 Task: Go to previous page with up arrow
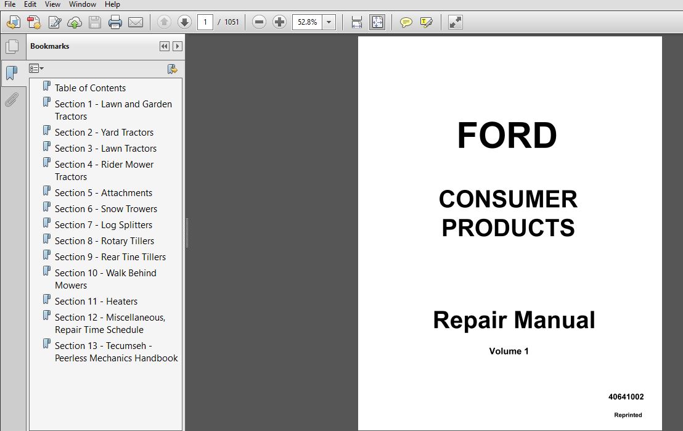point(164,22)
